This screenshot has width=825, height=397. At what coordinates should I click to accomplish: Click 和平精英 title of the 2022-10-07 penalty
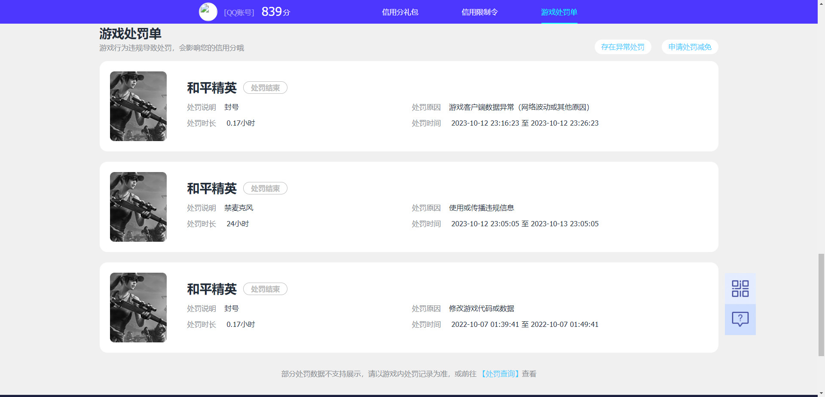pos(212,289)
